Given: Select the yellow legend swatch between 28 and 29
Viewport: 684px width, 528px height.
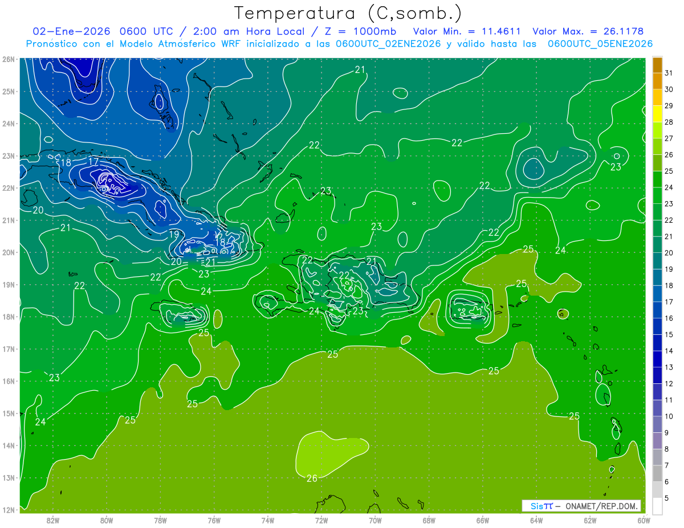Looking at the screenshot, I should [657, 114].
